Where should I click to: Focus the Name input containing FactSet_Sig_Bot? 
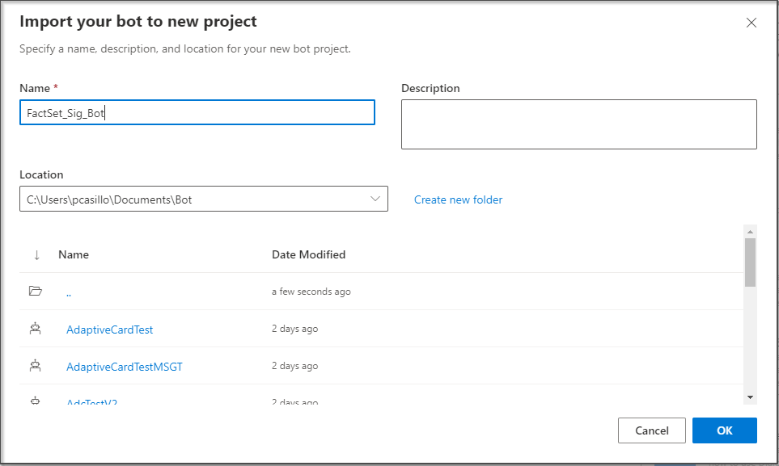tap(197, 112)
